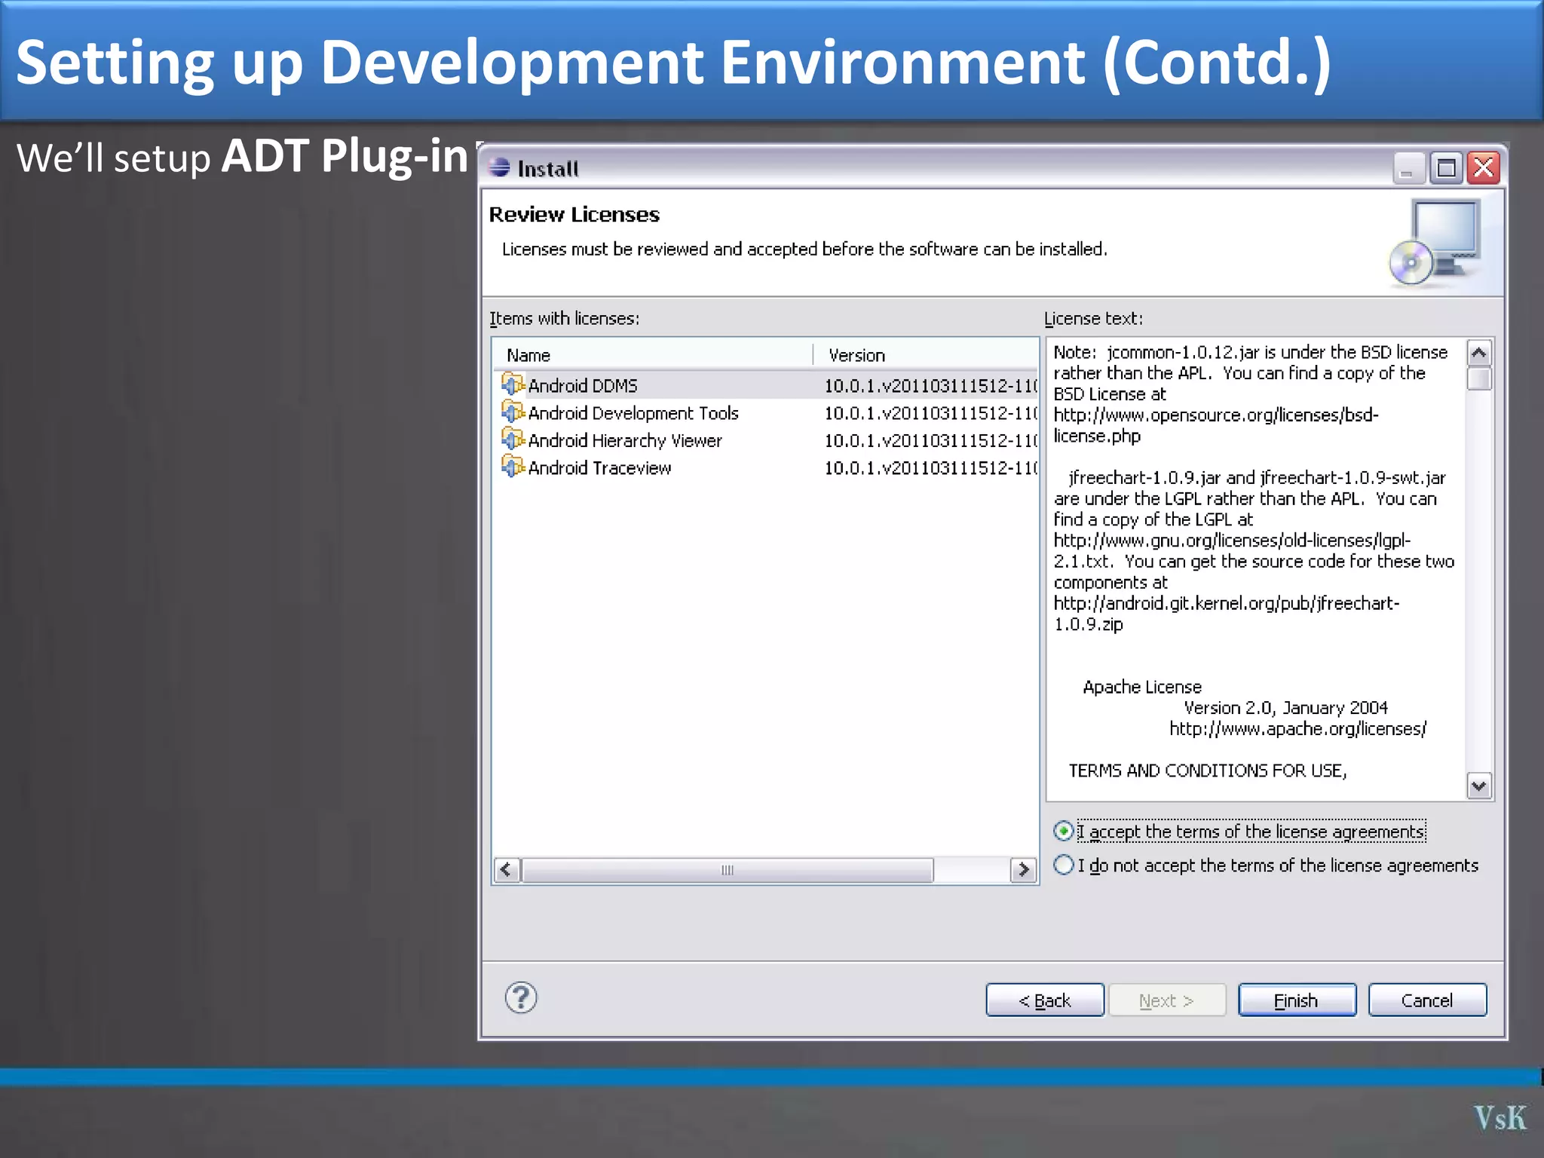Select the Android DDMS row

766,385
